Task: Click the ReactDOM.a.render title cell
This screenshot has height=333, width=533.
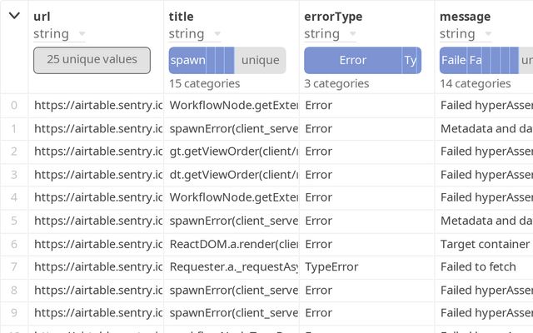Action: [x=233, y=244]
